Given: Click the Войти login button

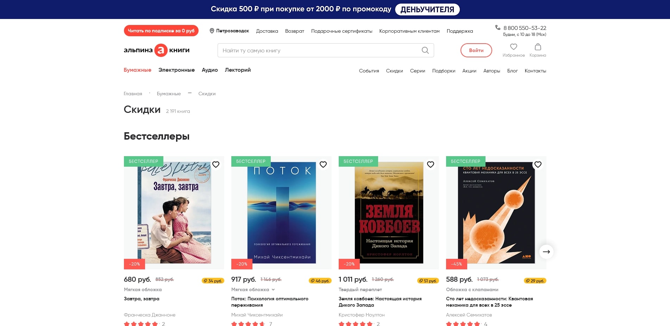Looking at the screenshot, I should [x=476, y=50].
